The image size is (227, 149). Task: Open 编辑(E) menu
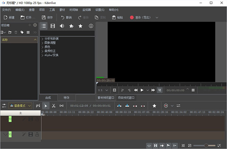pyautogui.click(x=20, y=10)
